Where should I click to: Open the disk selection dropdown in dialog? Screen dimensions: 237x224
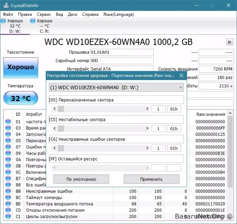[116, 87]
